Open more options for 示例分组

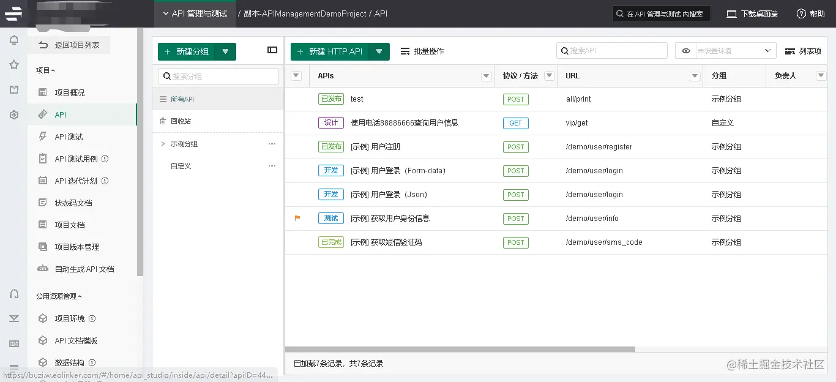(272, 144)
